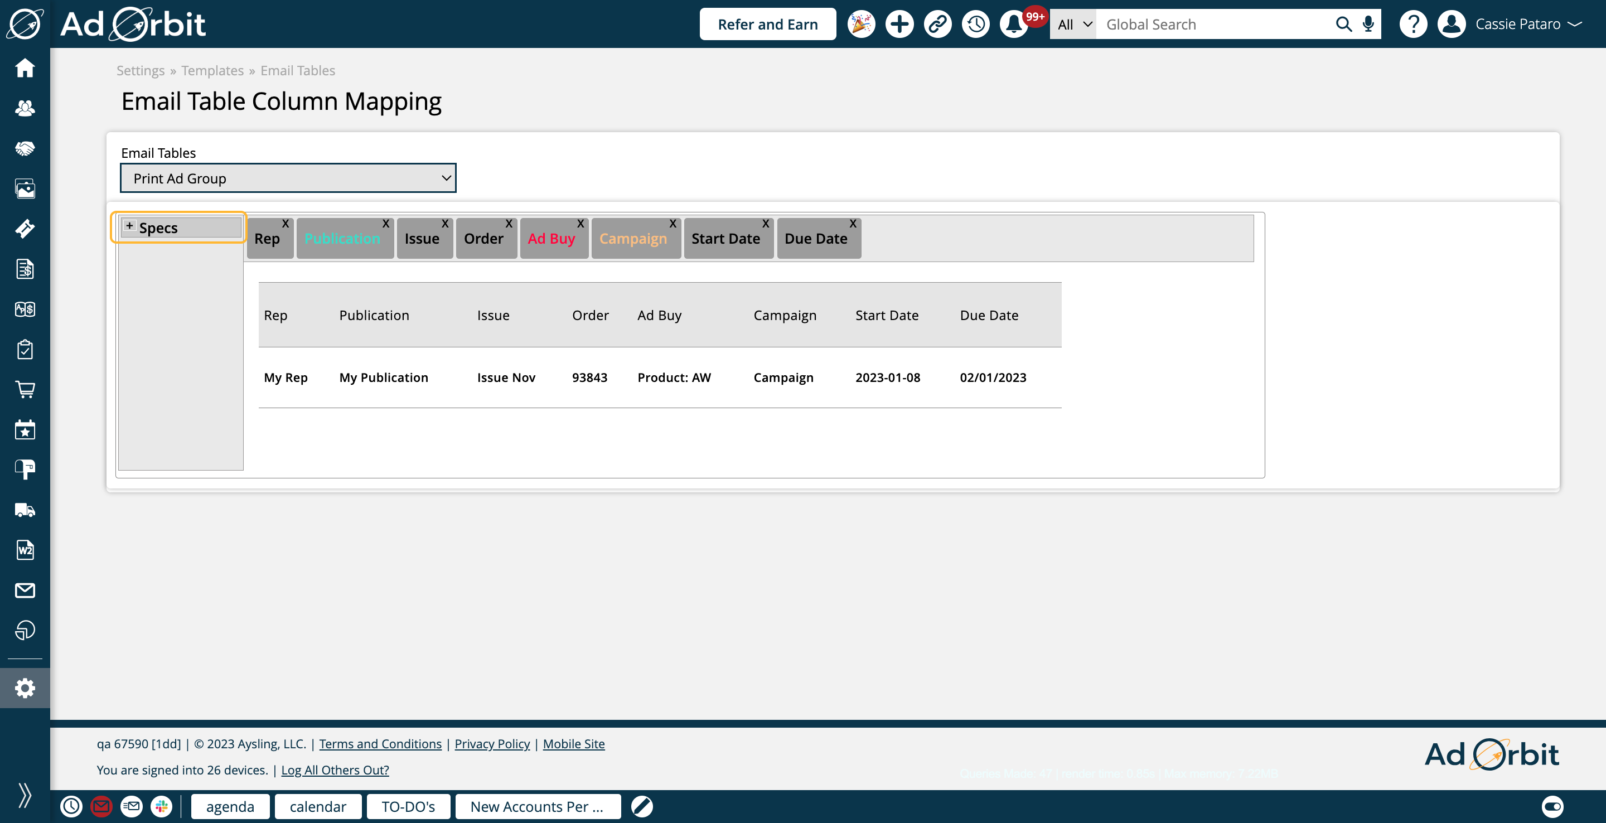Remove the Publication column via X
1606x823 pixels.
pos(386,223)
